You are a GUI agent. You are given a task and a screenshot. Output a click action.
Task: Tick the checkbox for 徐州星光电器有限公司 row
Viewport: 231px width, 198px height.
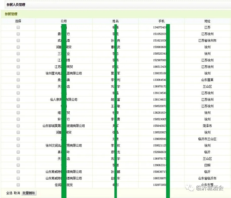[18, 73]
